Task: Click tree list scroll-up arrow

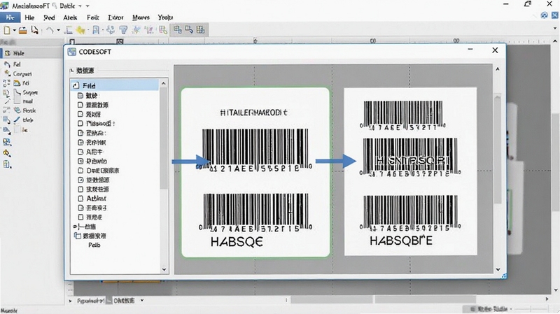Action: (x=164, y=83)
